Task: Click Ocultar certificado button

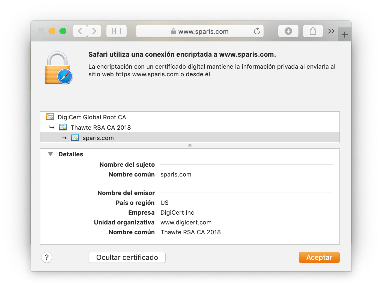Action: 127,257
